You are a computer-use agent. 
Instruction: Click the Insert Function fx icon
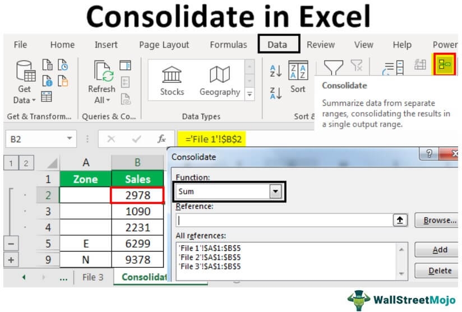(161, 138)
